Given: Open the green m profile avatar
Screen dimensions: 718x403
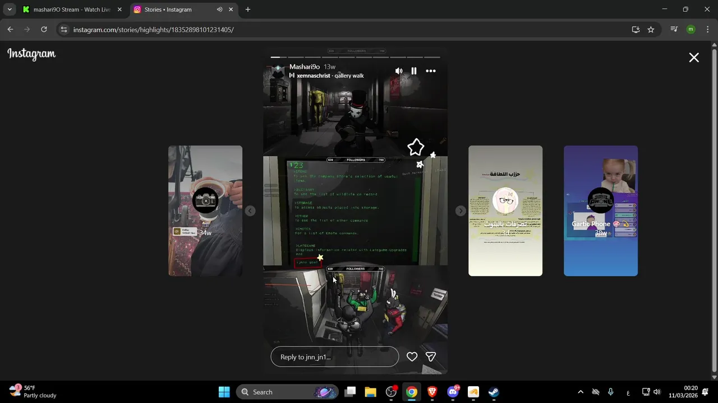Looking at the screenshot, I should (691, 30).
